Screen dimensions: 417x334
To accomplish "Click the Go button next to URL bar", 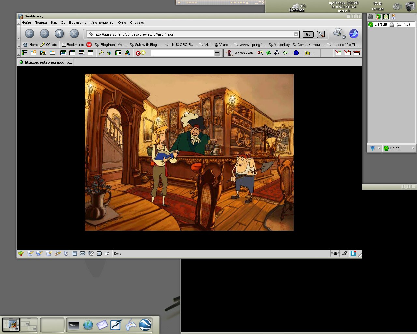I will [x=308, y=34].
